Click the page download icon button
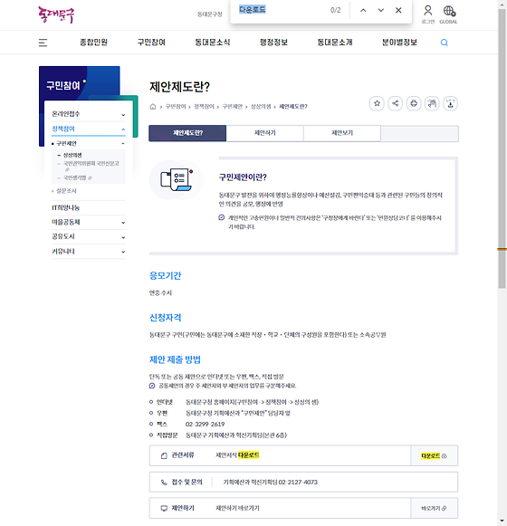The height and width of the screenshot is (526, 507). click(450, 103)
